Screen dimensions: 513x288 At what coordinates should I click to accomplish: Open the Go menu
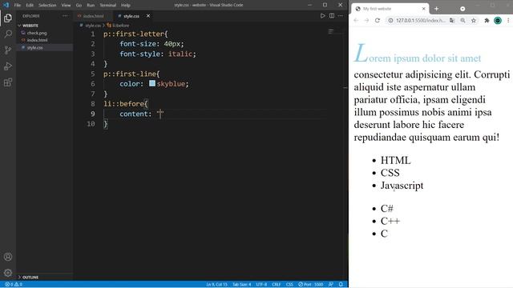point(79,5)
